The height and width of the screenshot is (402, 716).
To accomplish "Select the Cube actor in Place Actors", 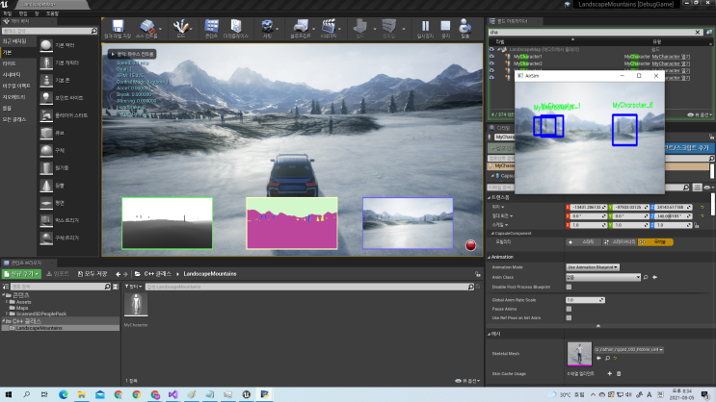I will (46, 133).
